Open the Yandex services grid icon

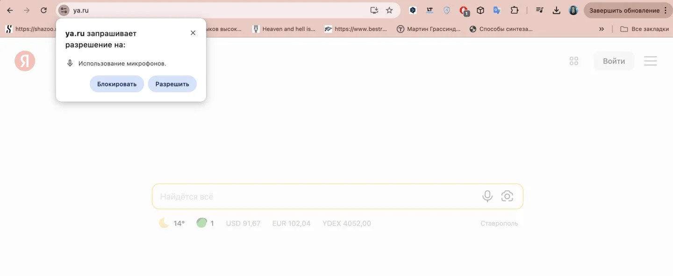(x=574, y=61)
